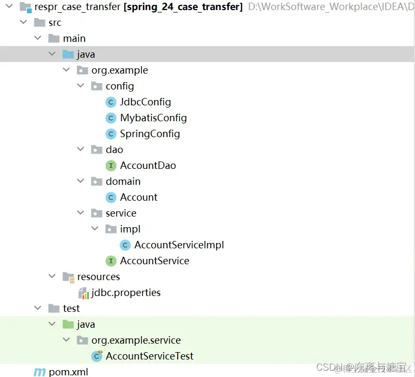The width and height of the screenshot is (415, 377).
Task: Collapse the service package chevron
Action: pos(80,212)
